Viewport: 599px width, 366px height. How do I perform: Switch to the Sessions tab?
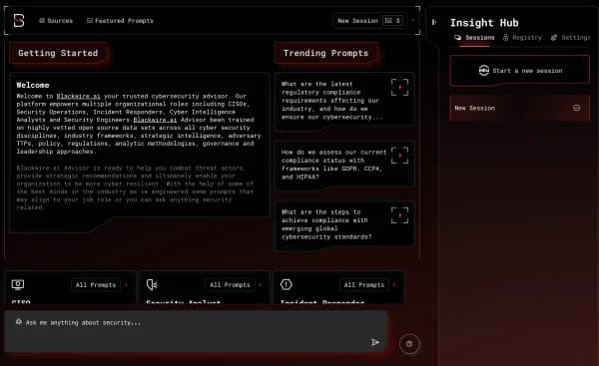(474, 38)
